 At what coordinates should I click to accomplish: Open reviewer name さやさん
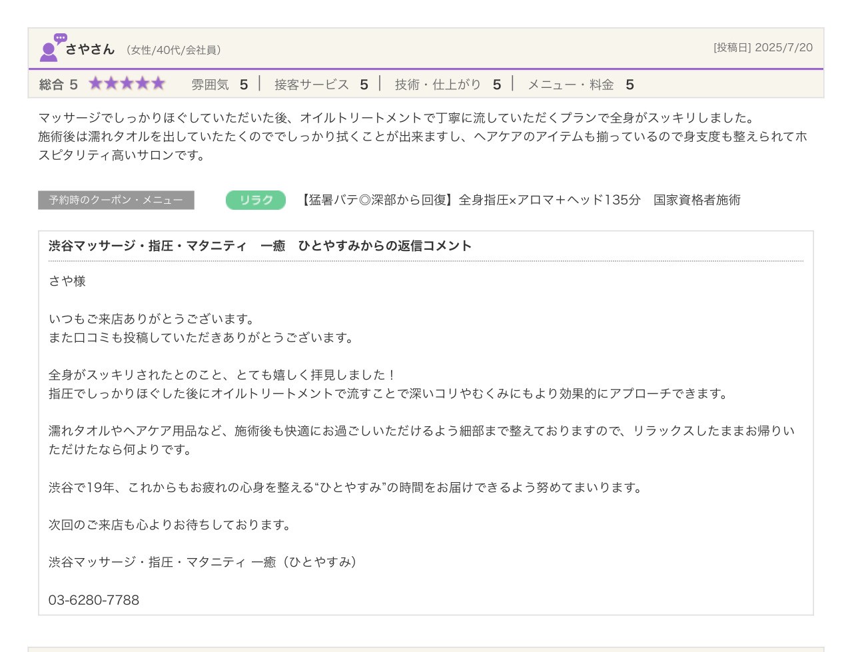point(90,49)
